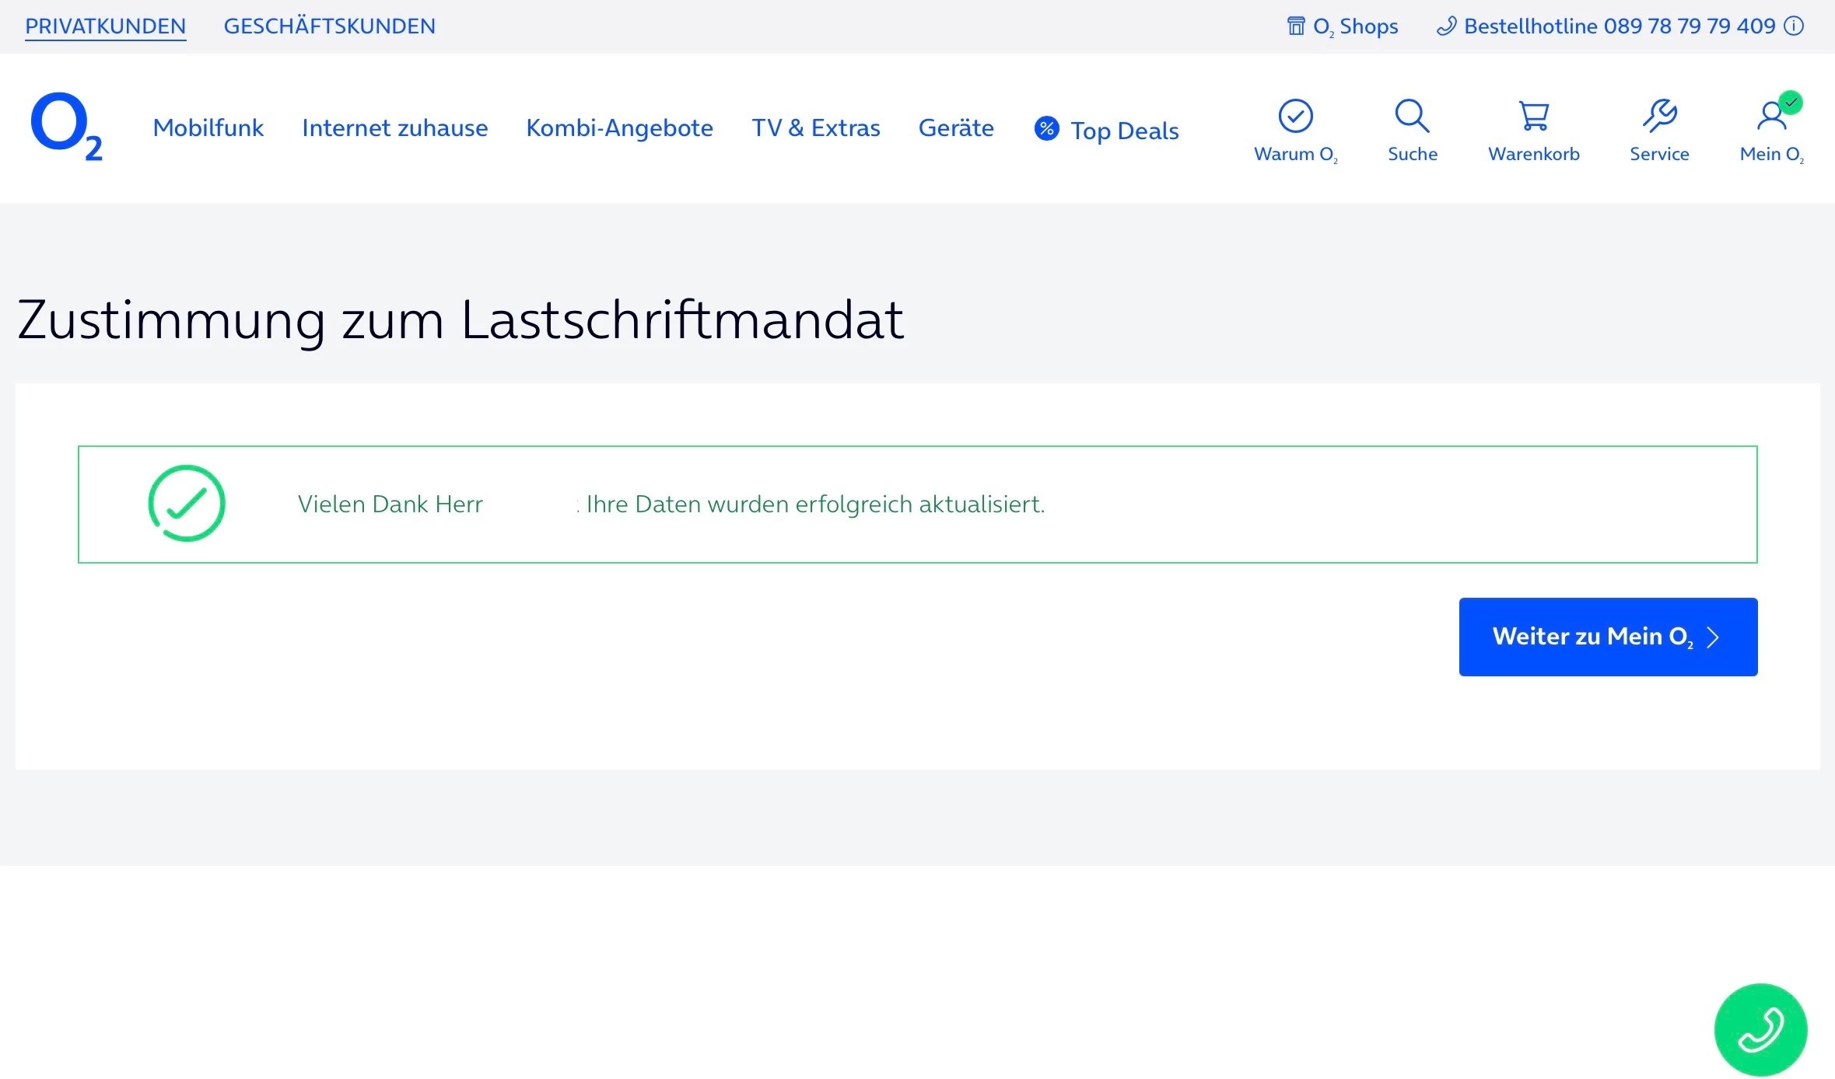Switch to the Geschäftskunden tab
Viewport: 1835px width, 1079px height.
click(x=329, y=26)
